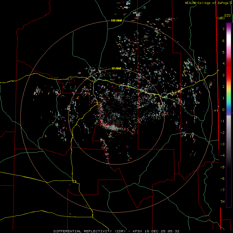The image size is (233, 233).
Task: Select the legend value "-6"
Action: pos(222,179)
